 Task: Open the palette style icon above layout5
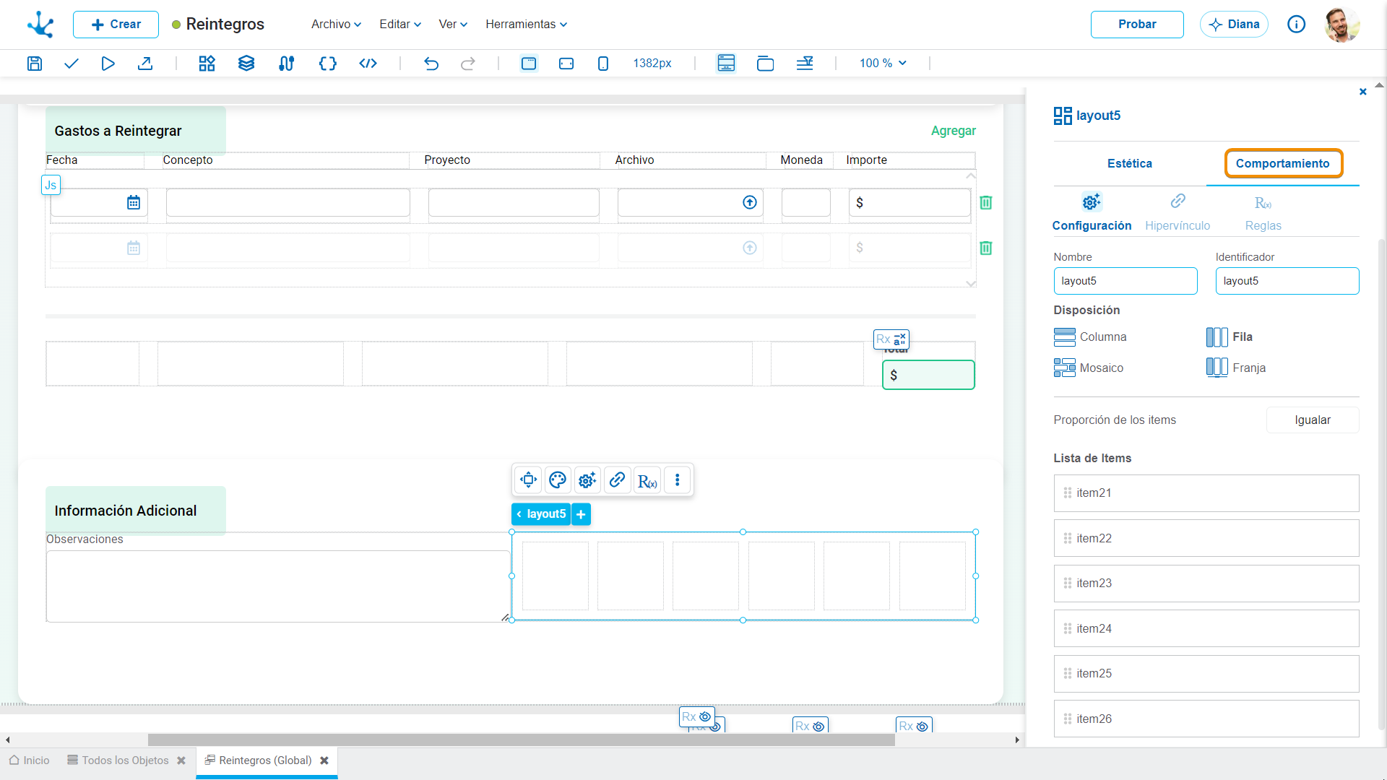tap(558, 480)
